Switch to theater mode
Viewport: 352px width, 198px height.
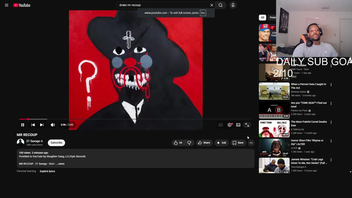(238, 125)
